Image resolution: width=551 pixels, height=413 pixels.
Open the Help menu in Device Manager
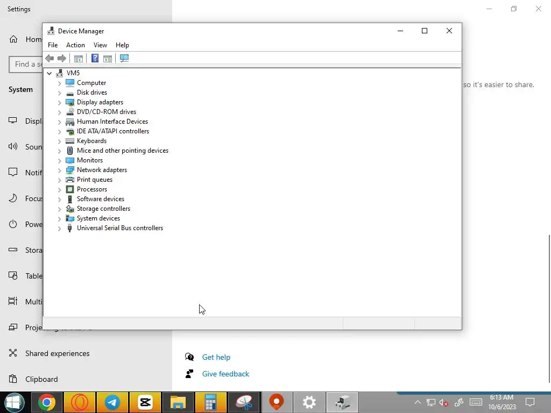tap(122, 45)
